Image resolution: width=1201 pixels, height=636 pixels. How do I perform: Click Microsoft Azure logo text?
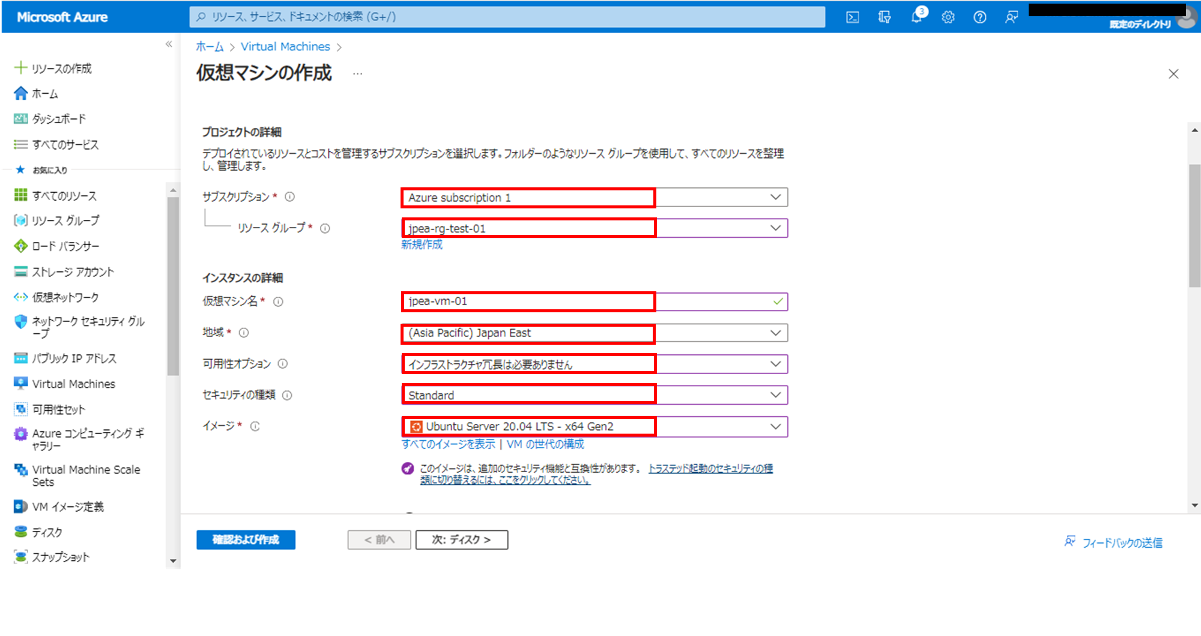(x=62, y=17)
